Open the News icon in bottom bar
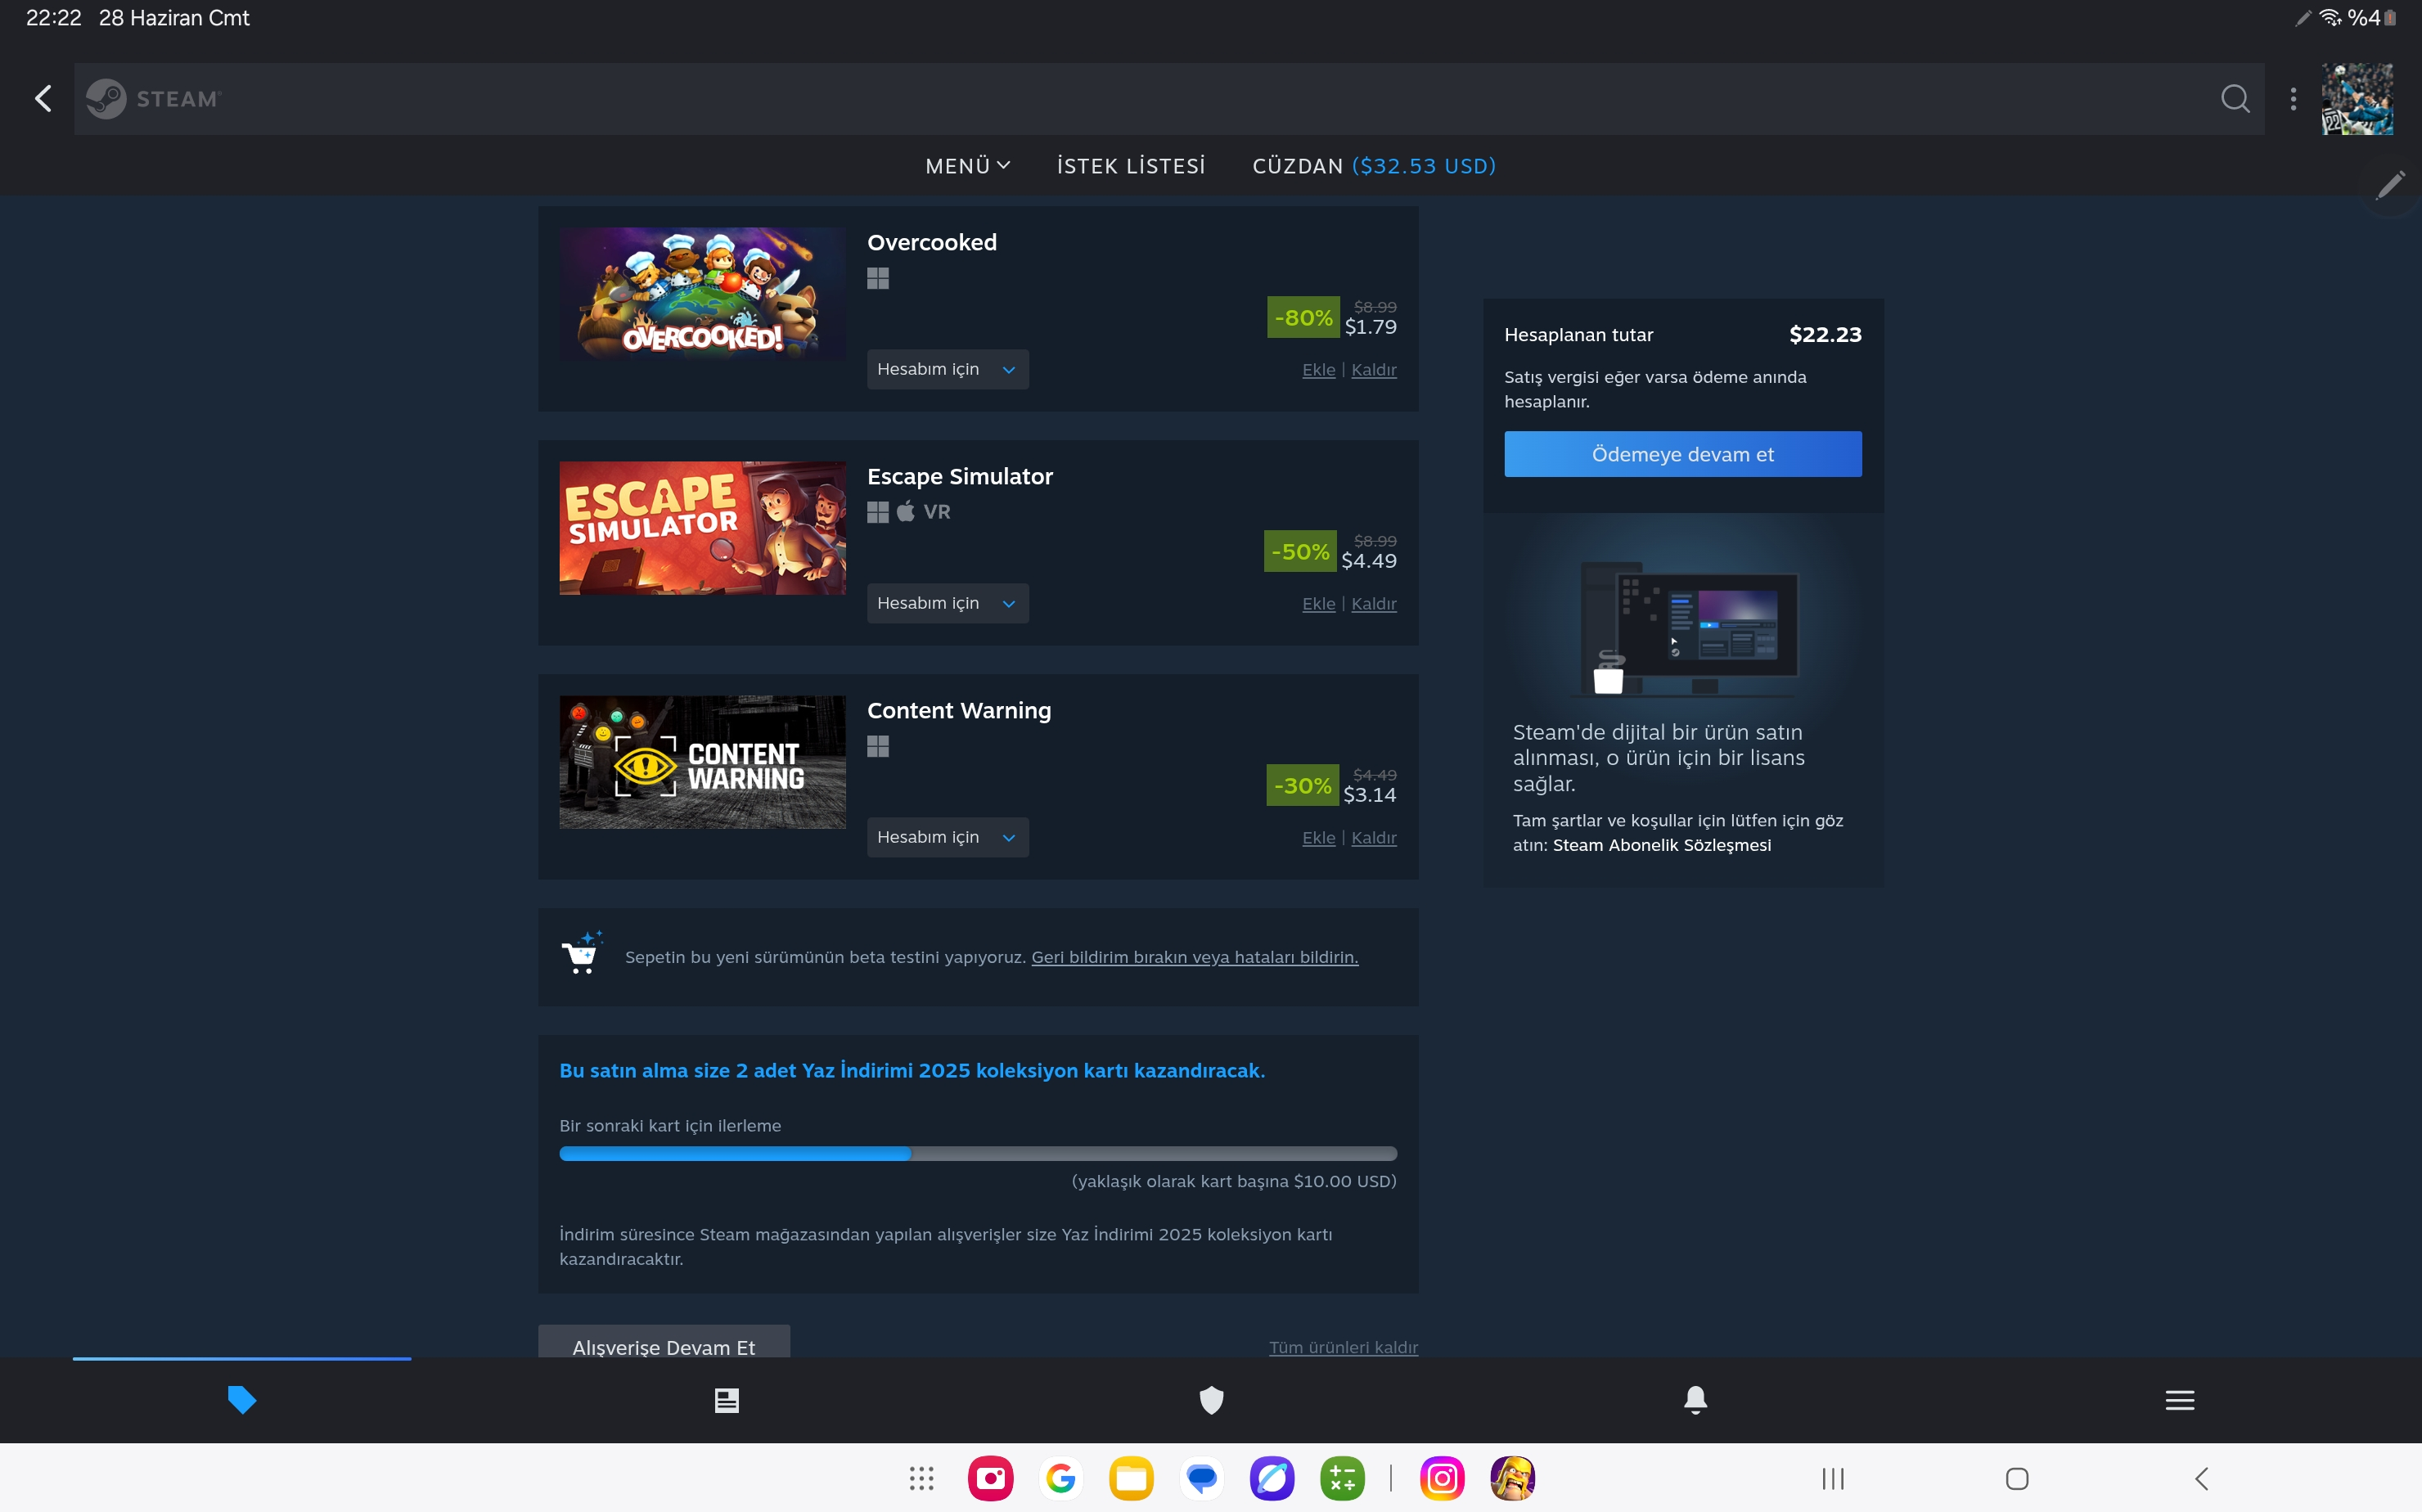Screen dimensions: 2422x1512 coord(727,1400)
